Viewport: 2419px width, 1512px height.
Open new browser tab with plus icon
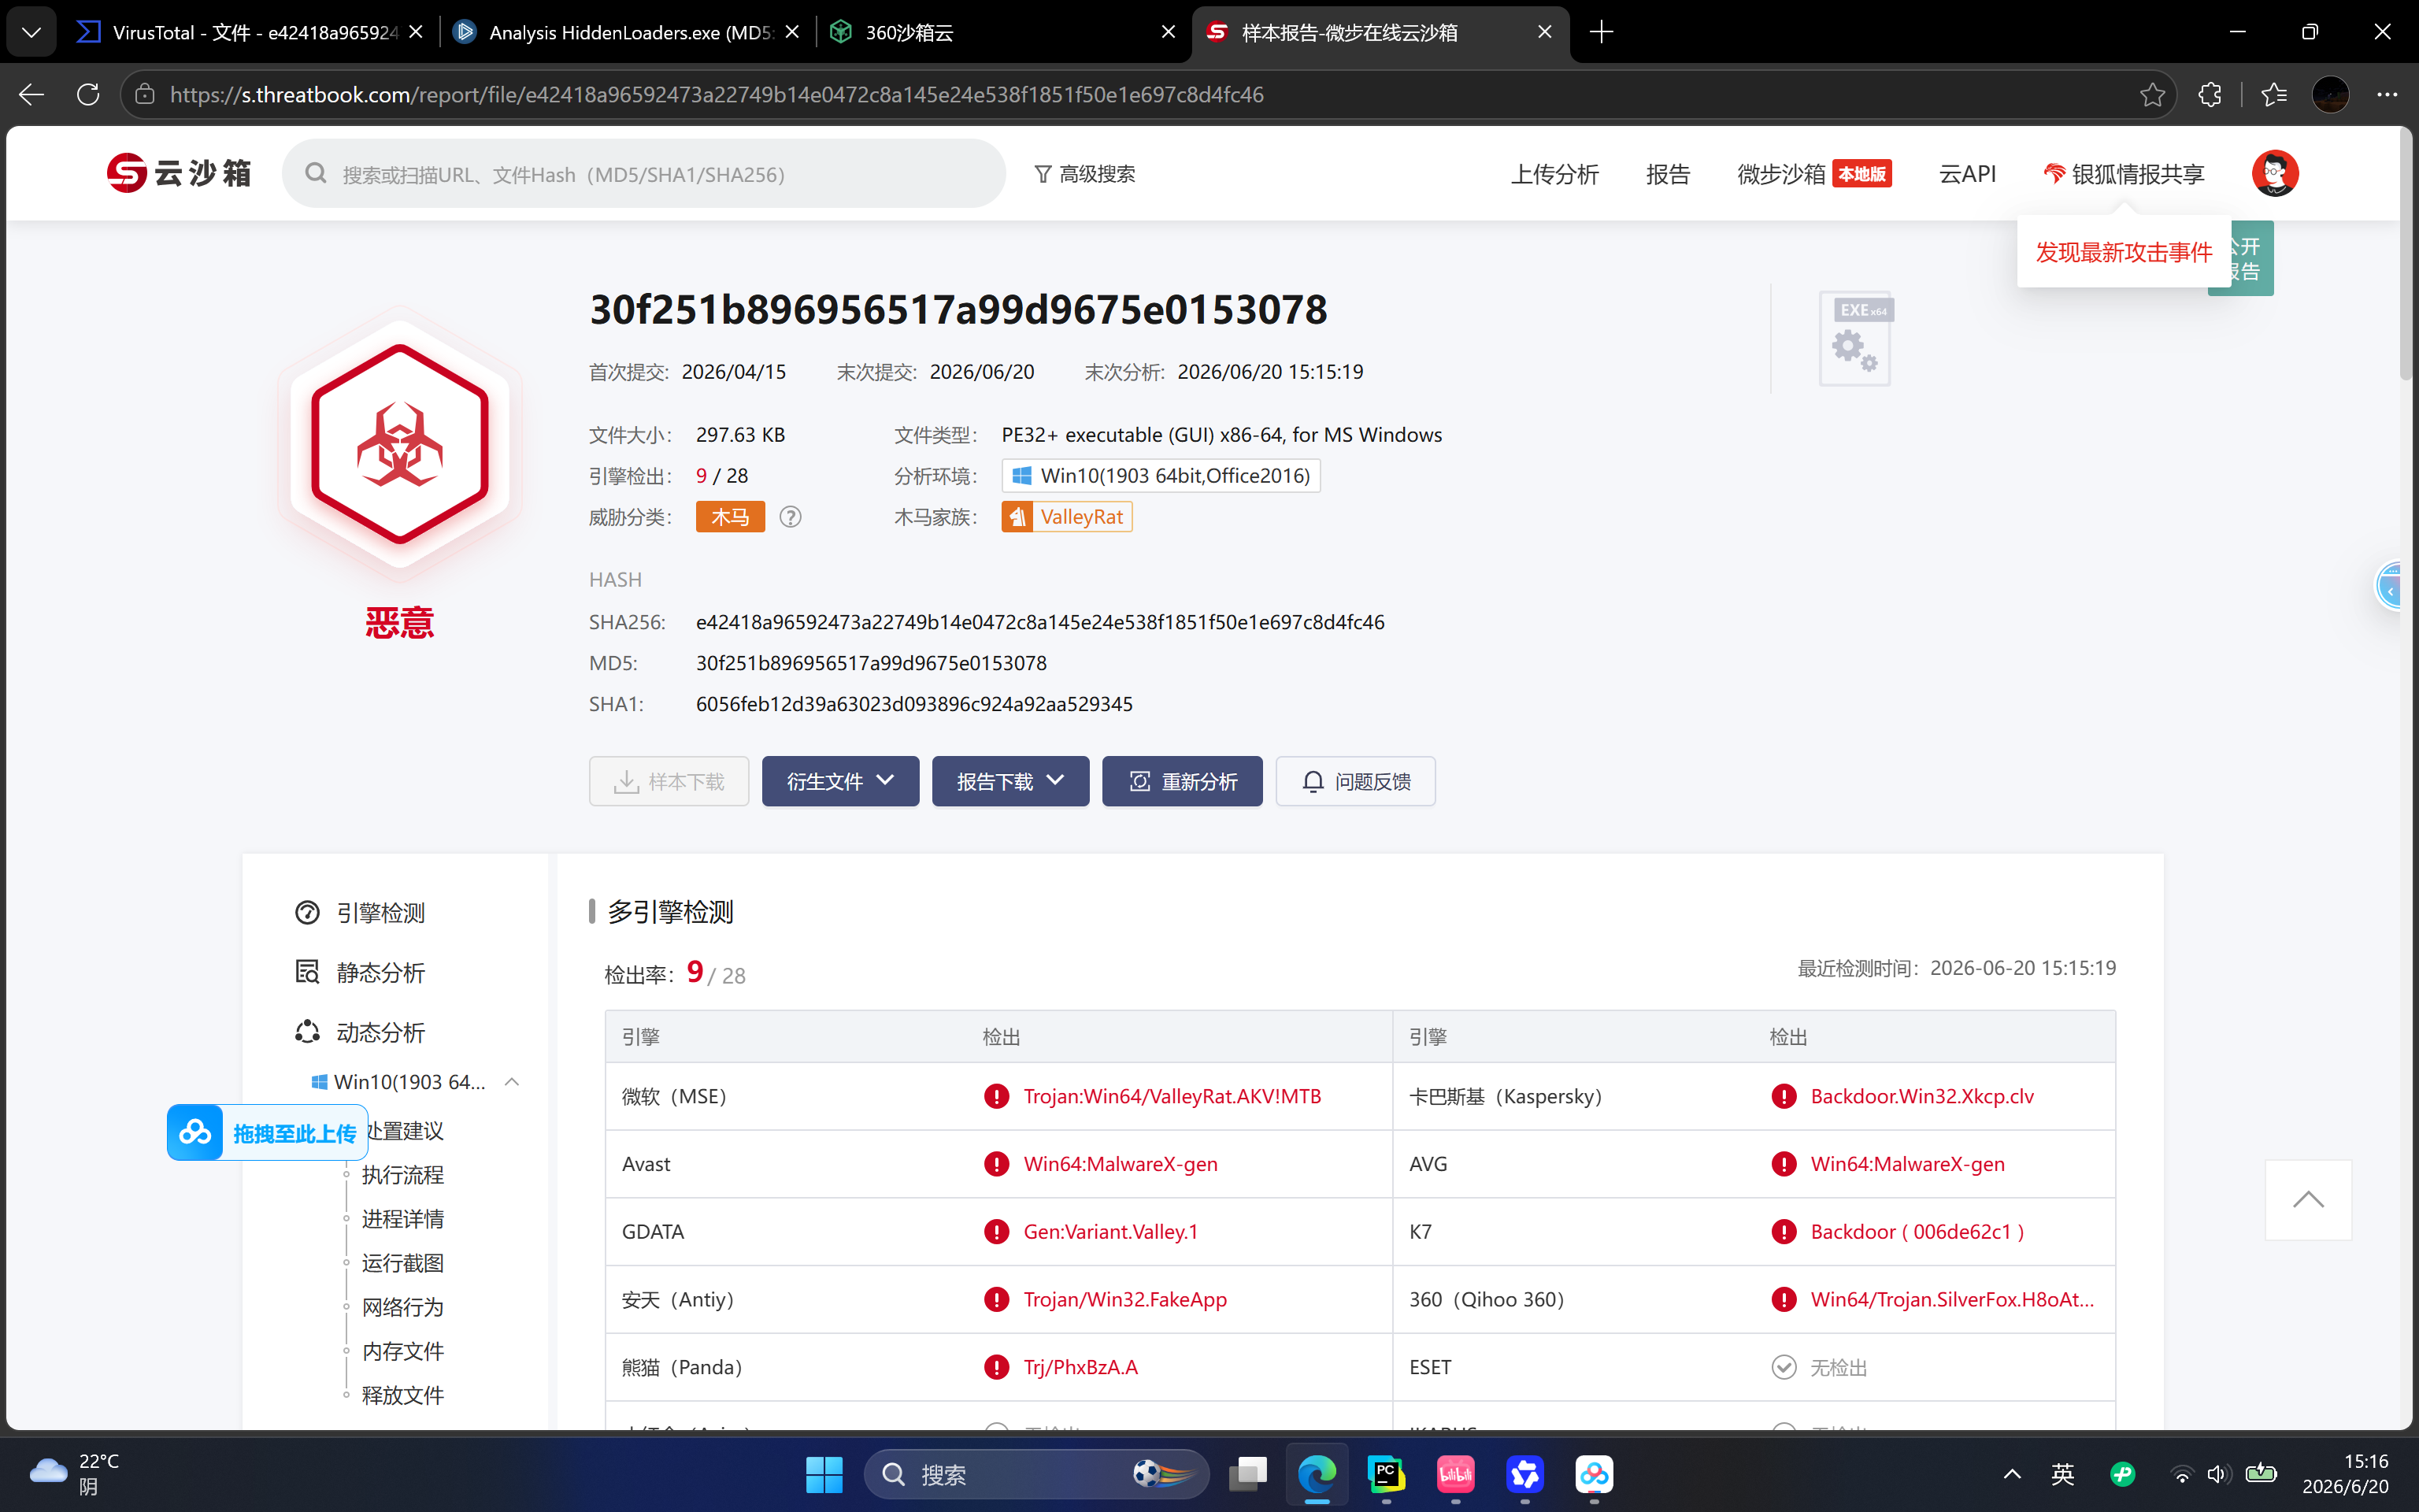point(1602,32)
